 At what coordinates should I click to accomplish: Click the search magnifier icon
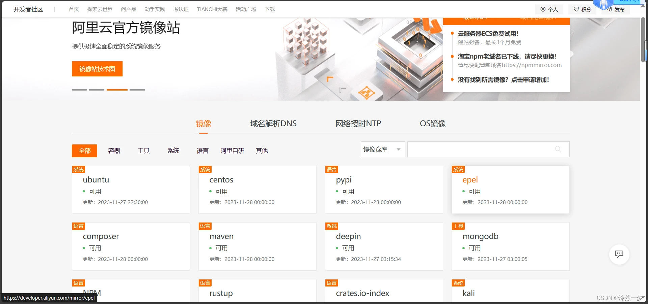point(558,149)
